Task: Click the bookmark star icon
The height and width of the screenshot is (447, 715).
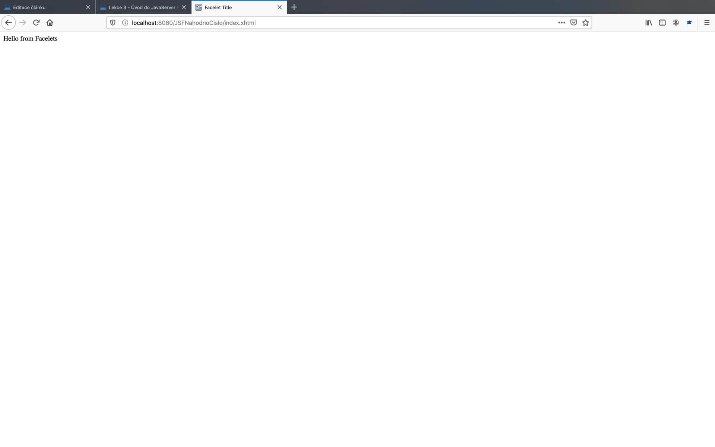Action: click(x=586, y=23)
